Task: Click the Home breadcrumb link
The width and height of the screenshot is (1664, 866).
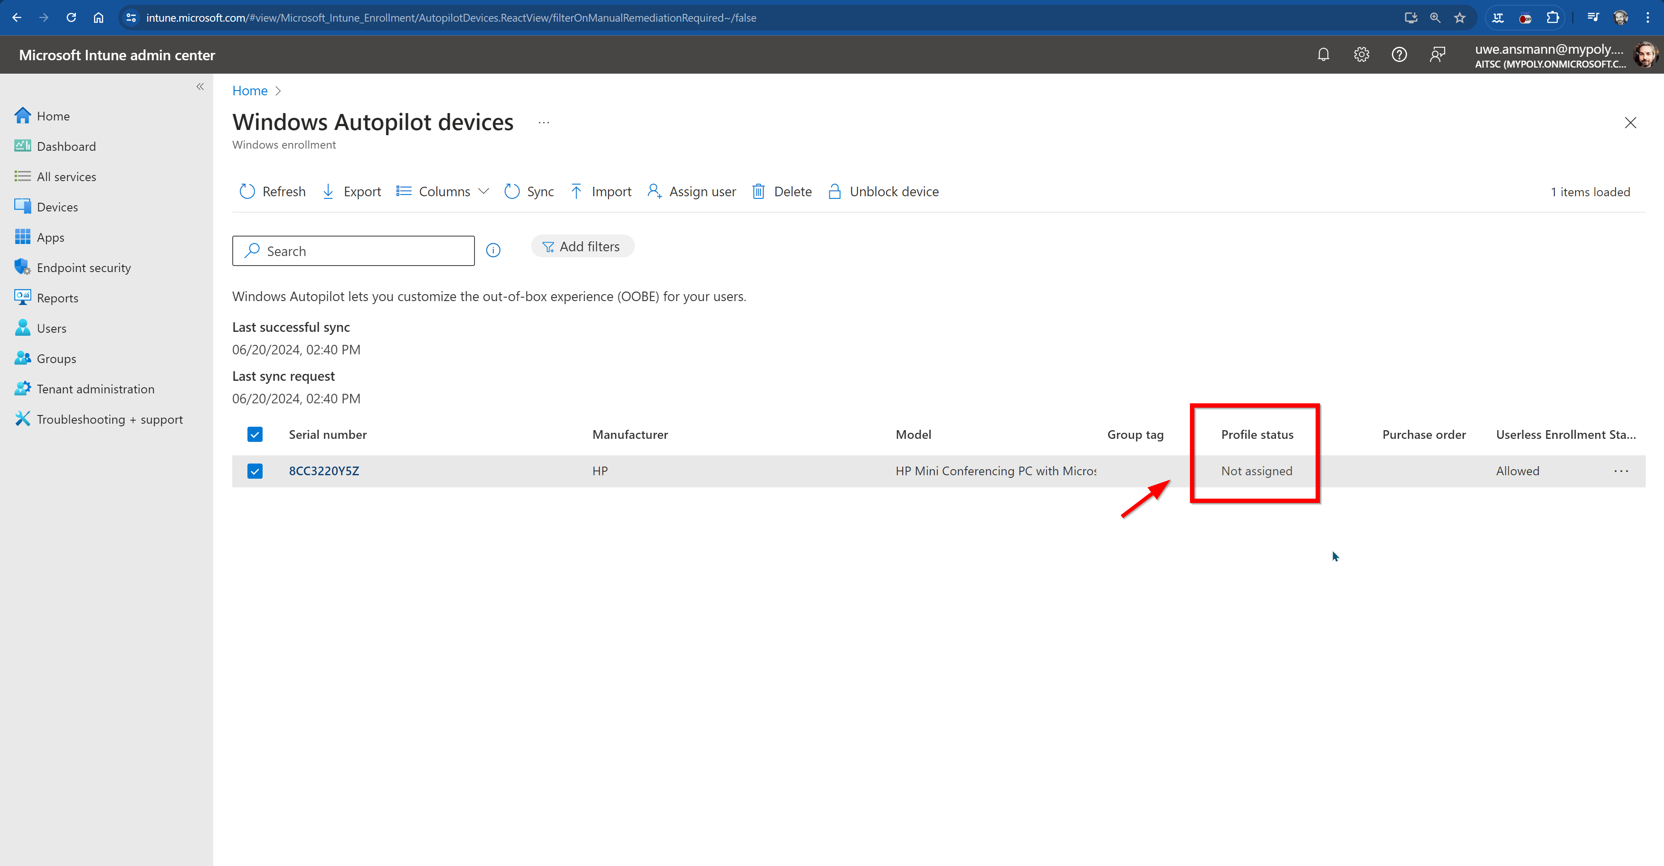Action: tap(249, 91)
